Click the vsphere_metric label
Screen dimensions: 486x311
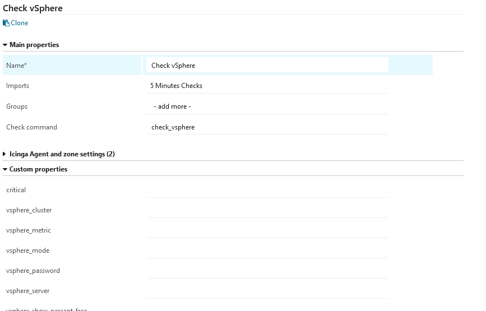tap(29, 230)
